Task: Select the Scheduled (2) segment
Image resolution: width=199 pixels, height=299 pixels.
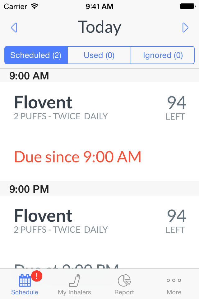Action: [x=36, y=55]
